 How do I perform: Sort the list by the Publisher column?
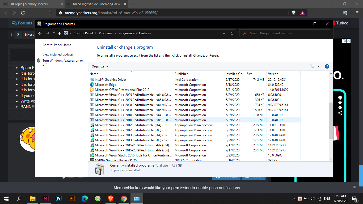199,74
